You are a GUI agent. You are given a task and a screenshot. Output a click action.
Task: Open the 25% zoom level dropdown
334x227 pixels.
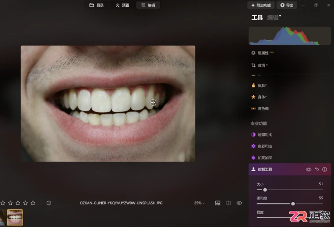point(199,203)
